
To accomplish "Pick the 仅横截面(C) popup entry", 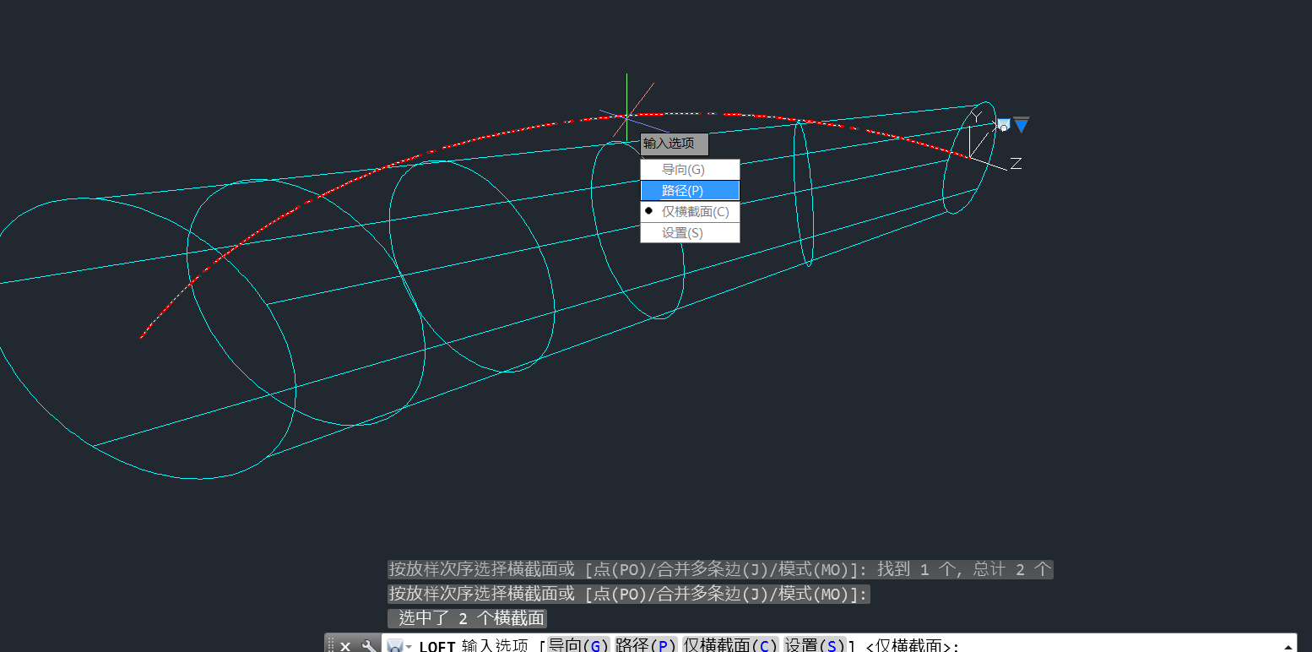I will tap(690, 211).
